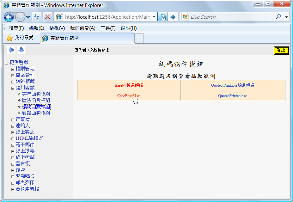Click the browser Back arrow button

[x=9, y=17]
